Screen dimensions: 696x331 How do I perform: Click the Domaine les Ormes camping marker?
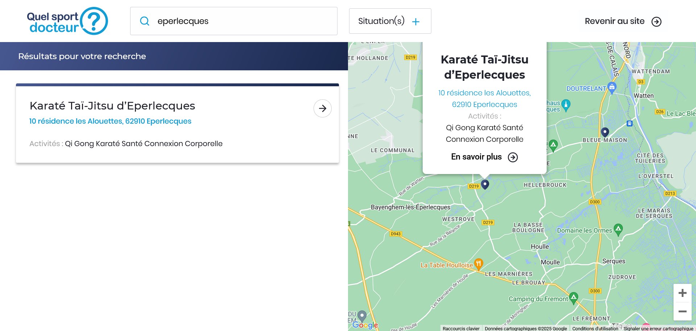click(618, 229)
